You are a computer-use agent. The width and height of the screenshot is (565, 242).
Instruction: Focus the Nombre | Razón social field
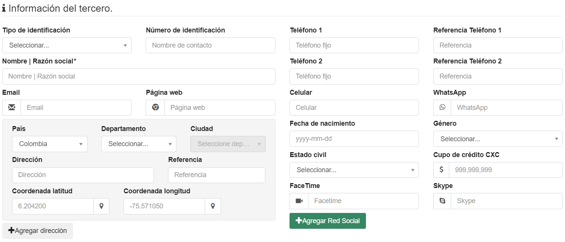139,76
